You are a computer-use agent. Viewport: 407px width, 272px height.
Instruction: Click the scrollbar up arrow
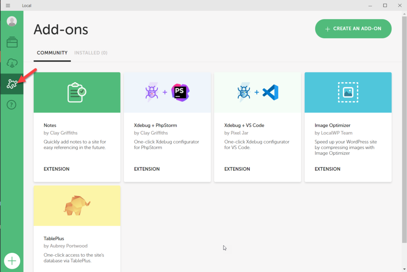[x=404, y=14]
